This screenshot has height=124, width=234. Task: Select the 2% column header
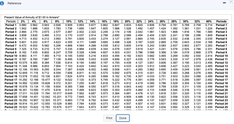(23, 22)
